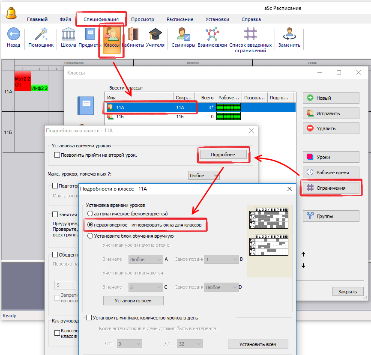Open the Помощник wizard tool
Image resolution: width=371 pixels, height=355 pixels.
pos(41,35)
